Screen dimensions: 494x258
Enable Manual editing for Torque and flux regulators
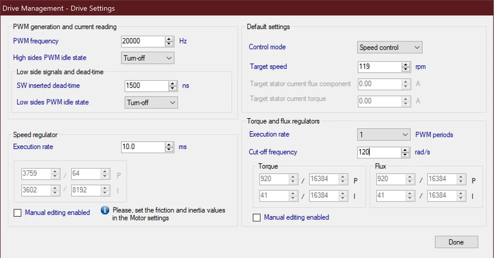point(257,218)
